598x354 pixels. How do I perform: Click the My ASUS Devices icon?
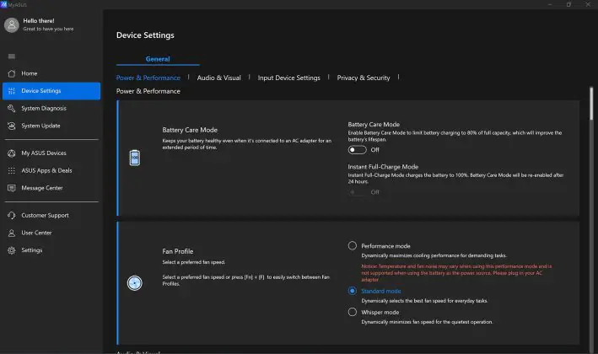12,153
